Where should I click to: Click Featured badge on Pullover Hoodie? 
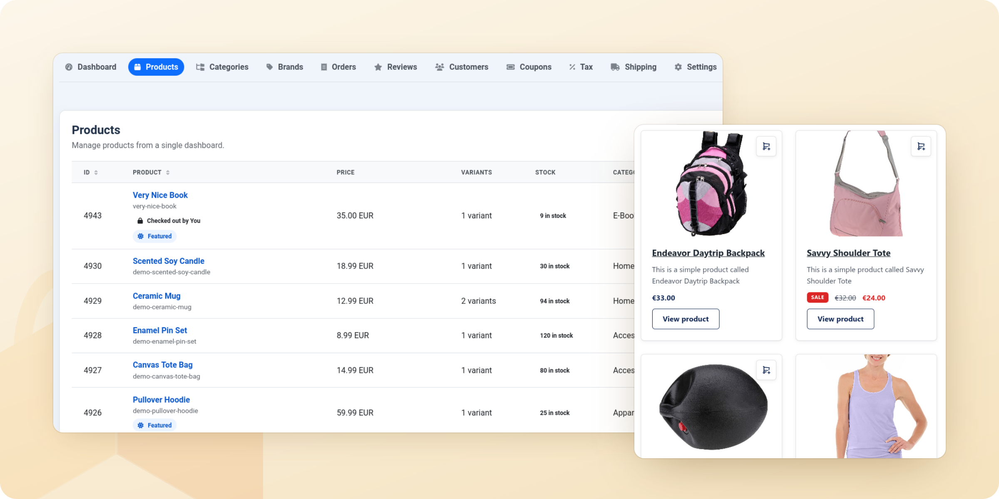[x=154, y=425]
